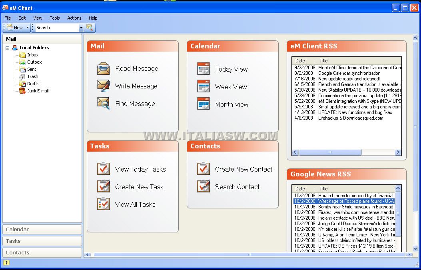Open the Actions menu

[74, 18]
